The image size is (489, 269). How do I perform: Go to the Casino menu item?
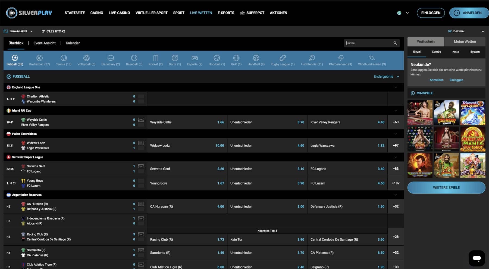(97, 13)
